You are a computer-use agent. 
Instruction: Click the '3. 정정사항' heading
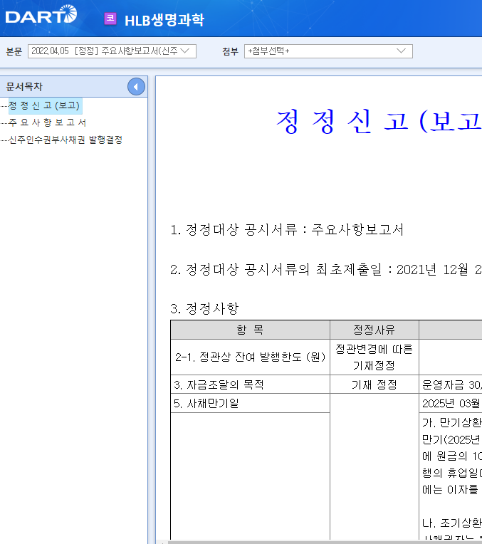(204, 308)
